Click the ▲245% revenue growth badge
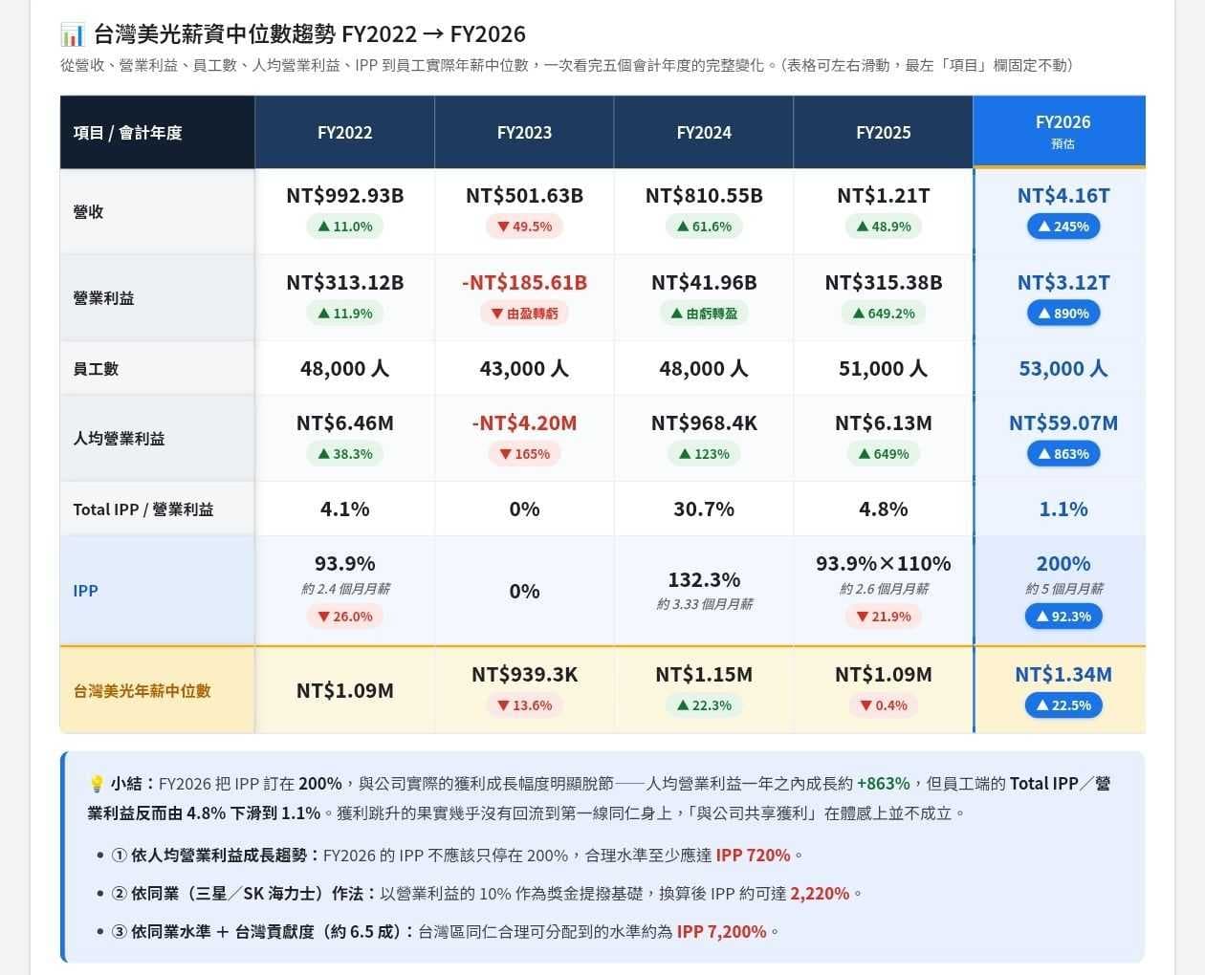 (1063, 227)
